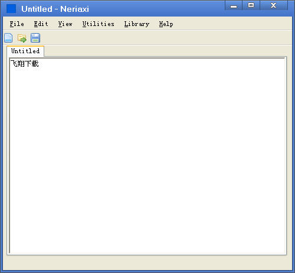Open a file using the folder icon

(x=22, y=38)
